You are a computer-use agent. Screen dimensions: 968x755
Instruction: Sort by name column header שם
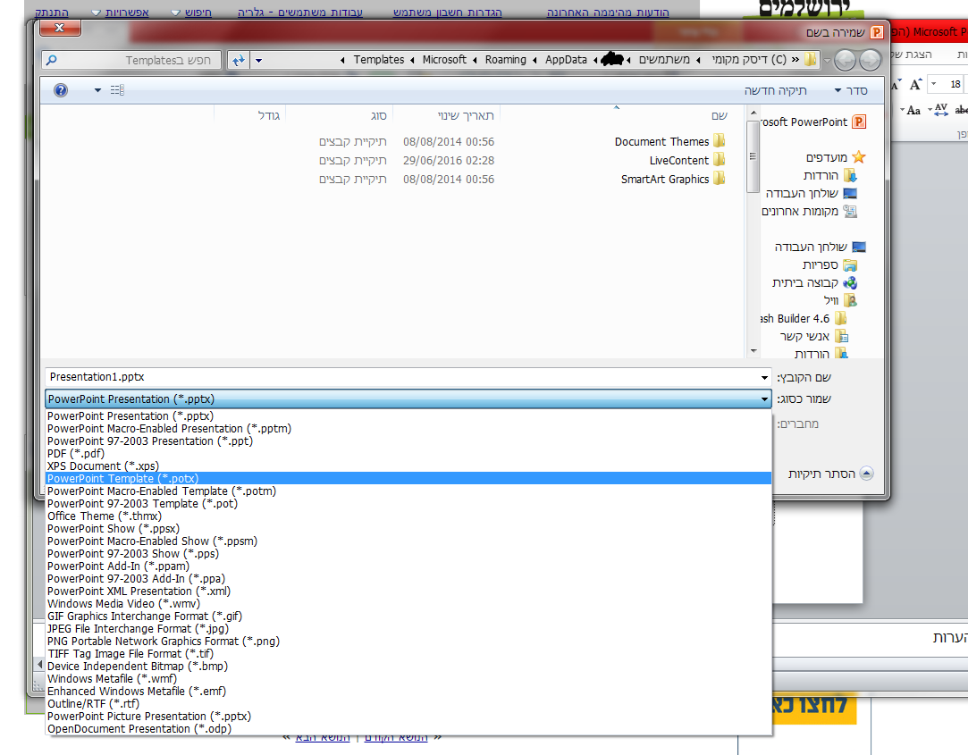[x=720, y=115]
